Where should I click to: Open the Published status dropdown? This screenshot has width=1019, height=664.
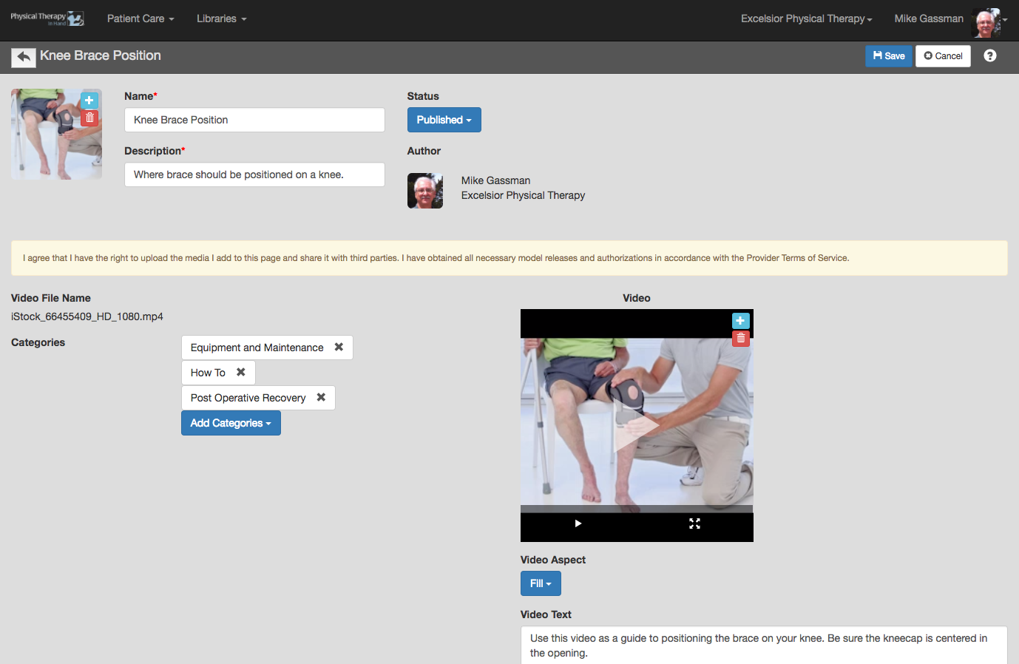click(x=444, y=120)
